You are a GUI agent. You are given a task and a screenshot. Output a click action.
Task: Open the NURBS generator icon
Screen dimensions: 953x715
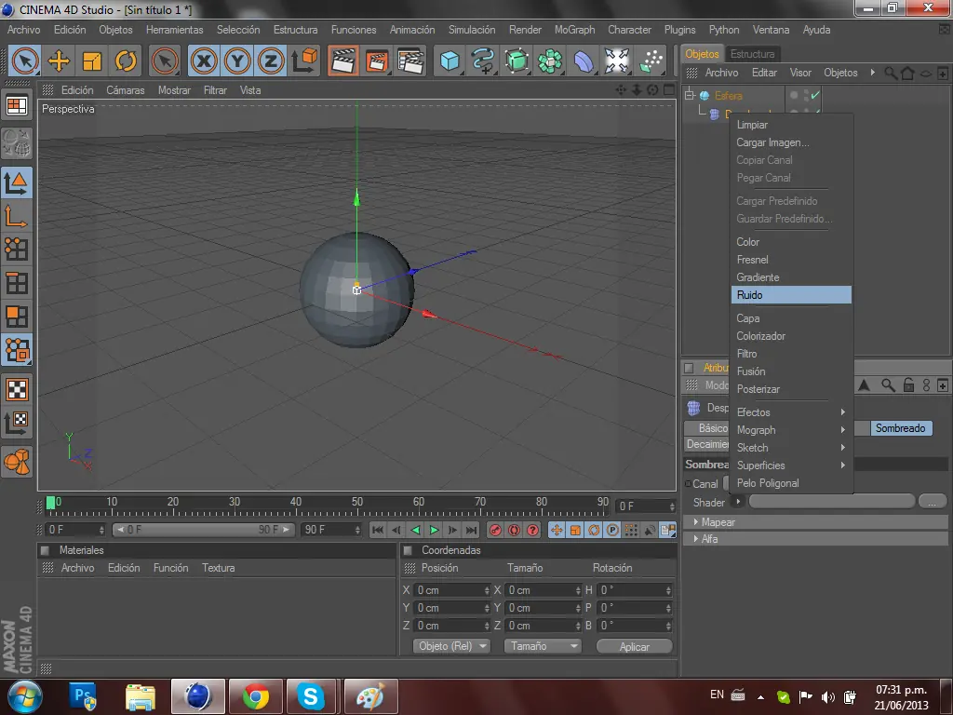[x=517, y=61]
